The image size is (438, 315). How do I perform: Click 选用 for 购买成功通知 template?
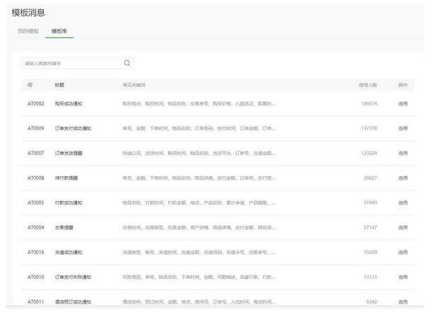pyautogui.click(x=403, y=103)
